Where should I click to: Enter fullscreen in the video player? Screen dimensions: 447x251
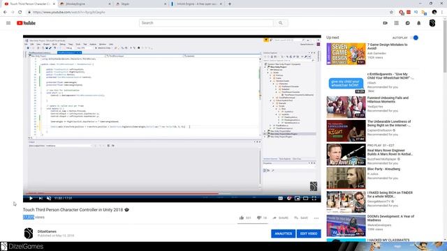pos(314,198)
